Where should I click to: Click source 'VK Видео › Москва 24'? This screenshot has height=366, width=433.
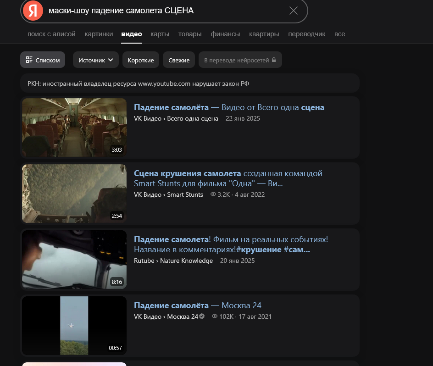coord(166,316)
